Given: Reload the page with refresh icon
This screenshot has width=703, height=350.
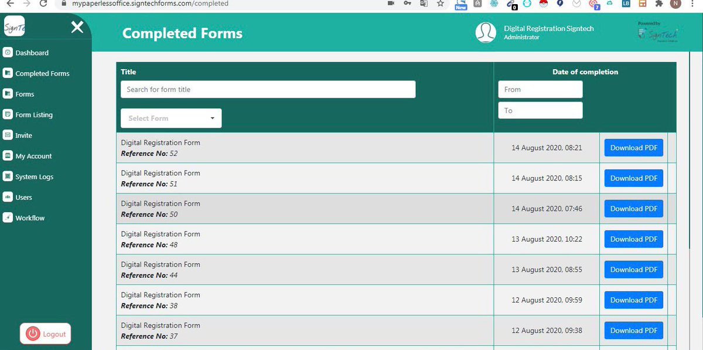Looking at the screenshot, I should pos(43,4).
